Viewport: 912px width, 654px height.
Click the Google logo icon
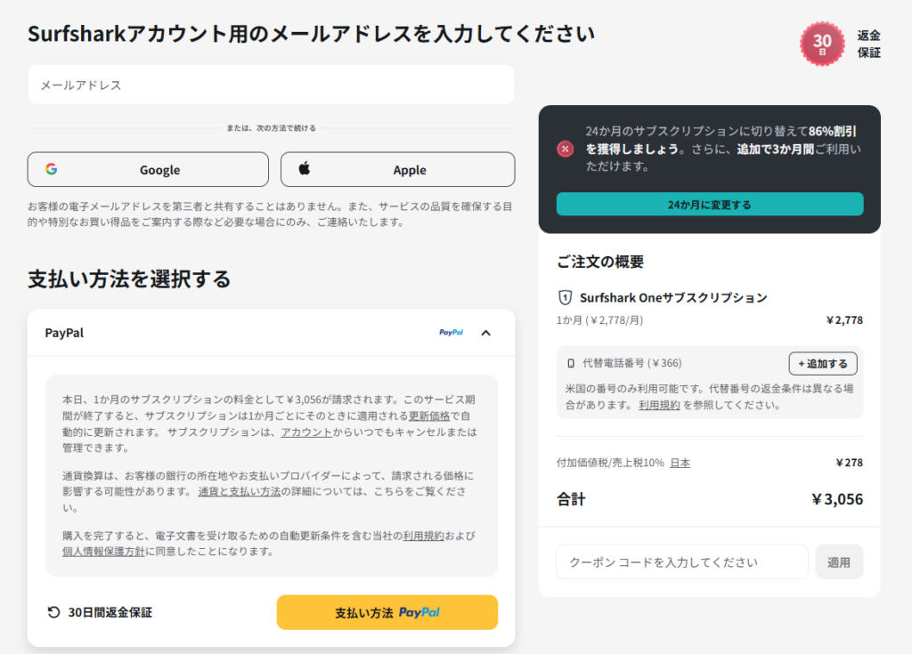tap(51, 169)
